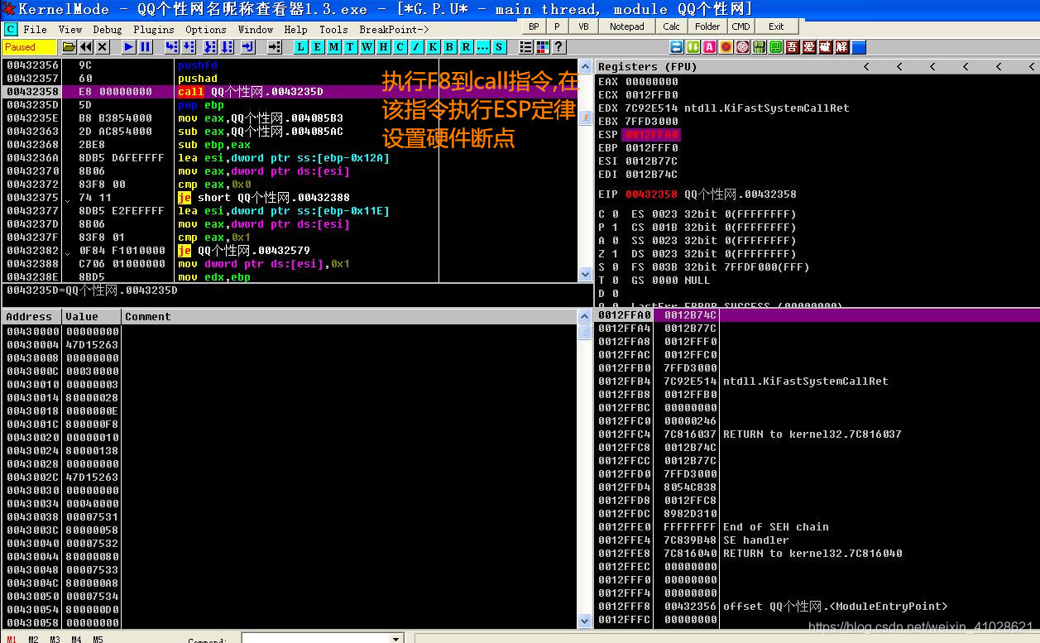Image resolution: width=1040 pixels, height=643 pixels.
Task: Click the solid blue square icon
Action: [x=859, y=47]
